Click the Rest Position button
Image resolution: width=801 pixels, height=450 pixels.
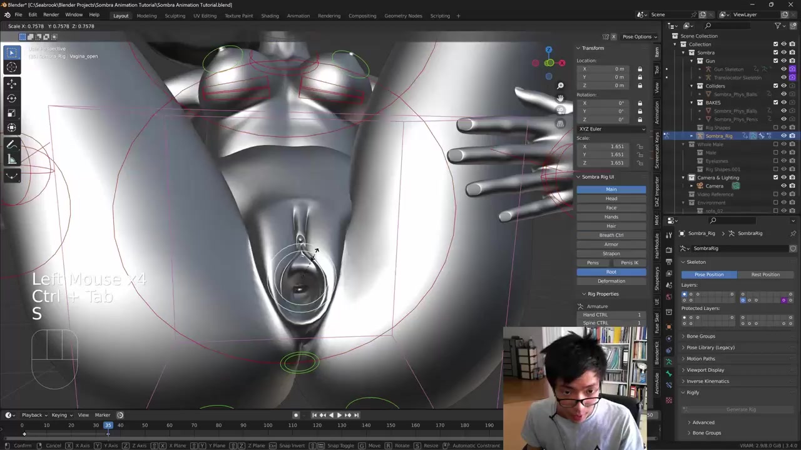tap(765, 274)
